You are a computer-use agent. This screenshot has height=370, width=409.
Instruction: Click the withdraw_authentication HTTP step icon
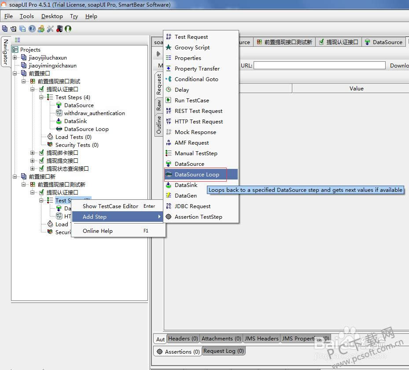[x=59, y=113]
